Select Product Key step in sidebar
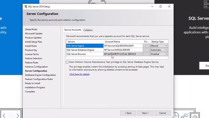 point(31,50)
